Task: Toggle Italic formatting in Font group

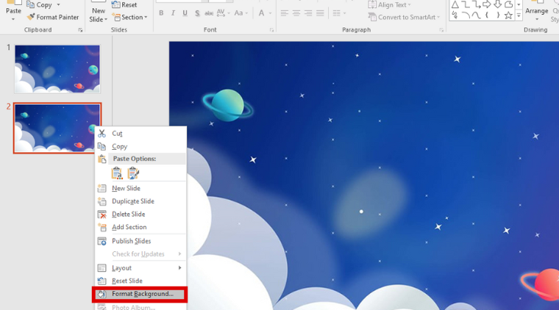Action: click(173, 13)
